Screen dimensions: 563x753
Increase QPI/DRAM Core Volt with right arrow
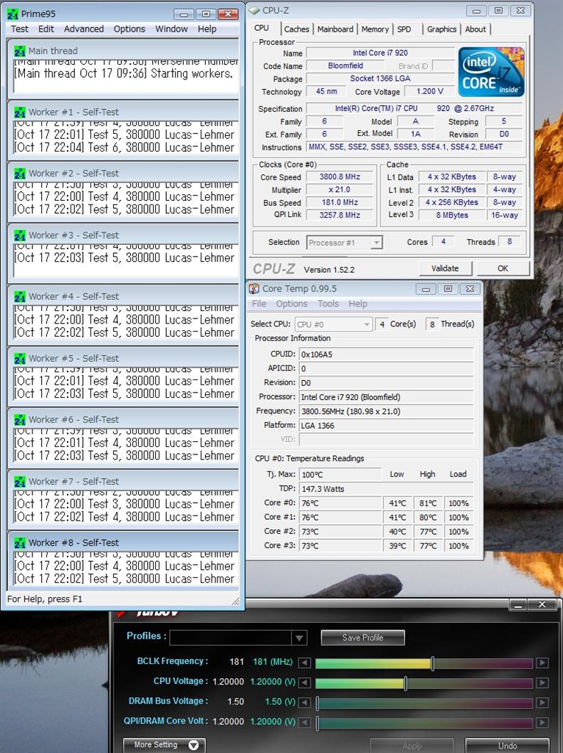542,722
